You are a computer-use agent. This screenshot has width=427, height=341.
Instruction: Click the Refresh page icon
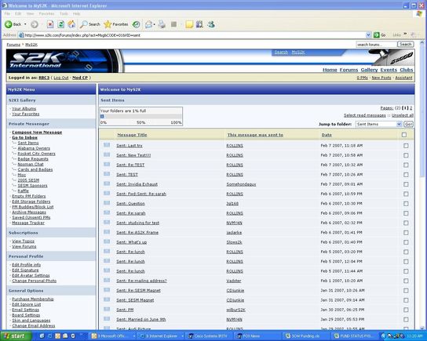[x=61, y=24]
